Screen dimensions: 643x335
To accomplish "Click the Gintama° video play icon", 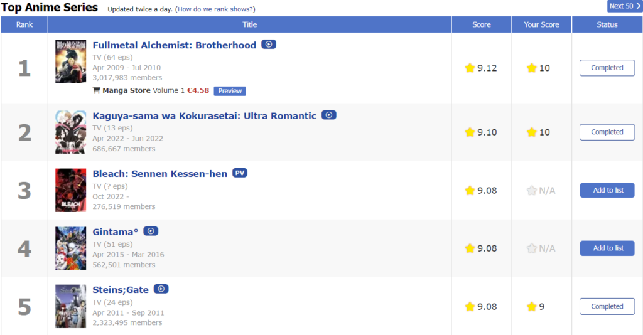I will tap(151, 231).
